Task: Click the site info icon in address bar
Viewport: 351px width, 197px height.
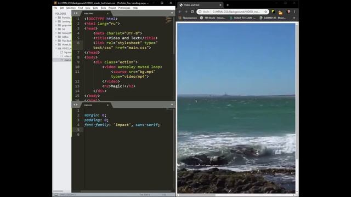Action: [200, 11]
